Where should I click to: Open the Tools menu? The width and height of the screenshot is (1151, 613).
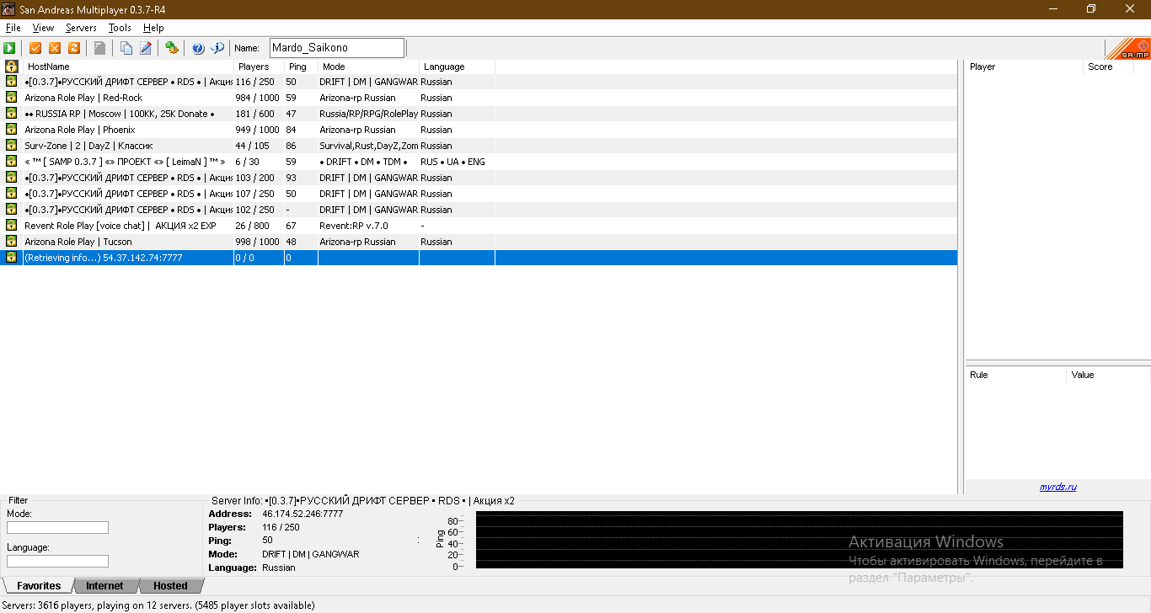(x=120, y=28)
